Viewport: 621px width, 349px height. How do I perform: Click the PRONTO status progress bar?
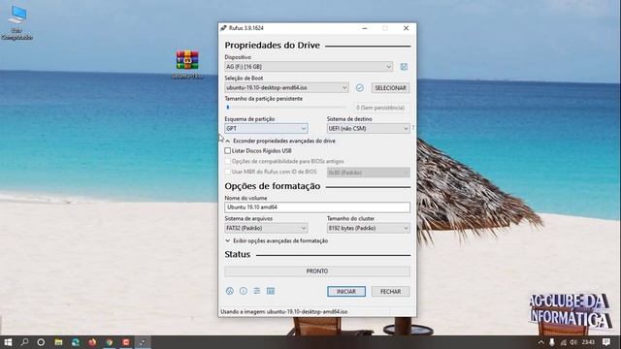tap(317, 271)
